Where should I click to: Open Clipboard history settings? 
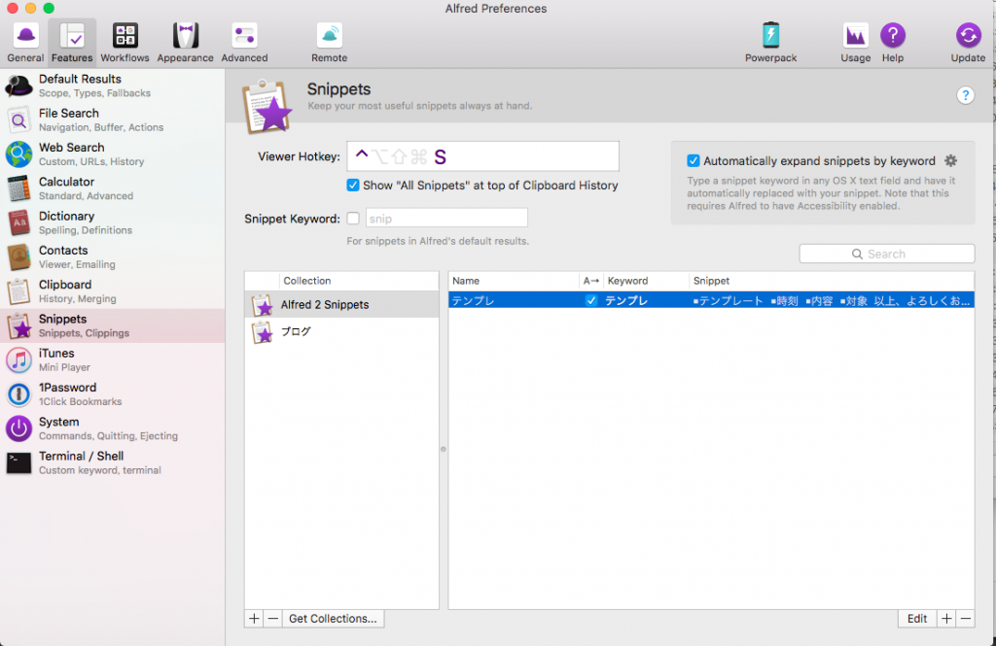113,291
